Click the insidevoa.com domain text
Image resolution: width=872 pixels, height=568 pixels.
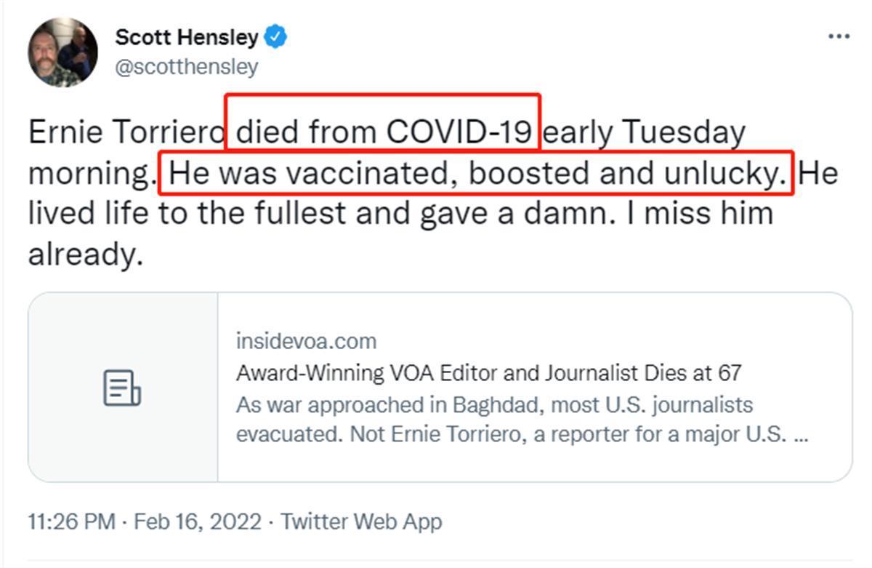coord(306,341)
